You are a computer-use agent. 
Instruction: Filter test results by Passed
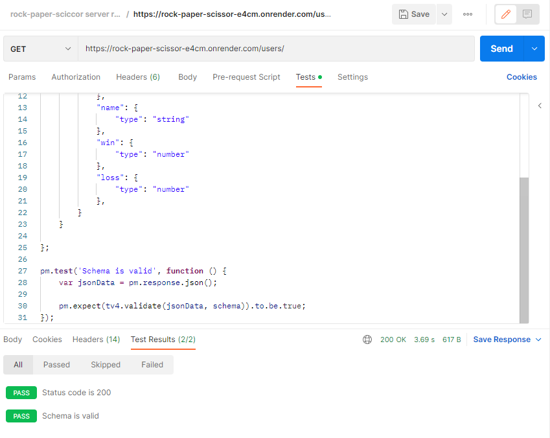click(56, 364)
